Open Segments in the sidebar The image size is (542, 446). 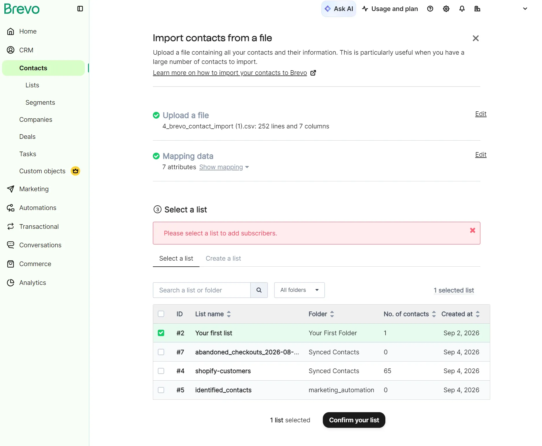pos(40,102)
